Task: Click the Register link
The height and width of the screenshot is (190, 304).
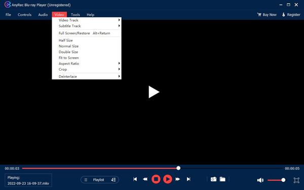Action: 293,15
